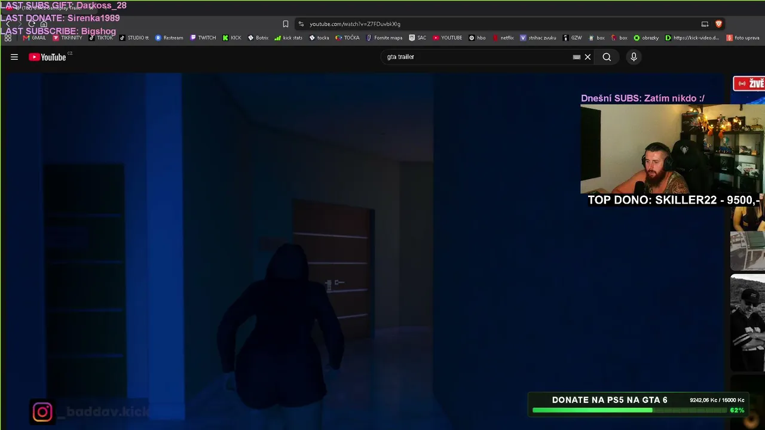
Task: Open the KICK bookmark
Action: coord(232,38)
